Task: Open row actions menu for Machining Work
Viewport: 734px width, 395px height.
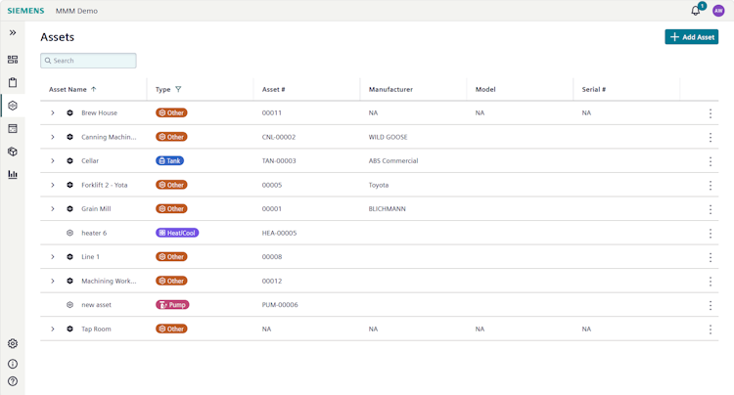Action: [x=711, y=281]
